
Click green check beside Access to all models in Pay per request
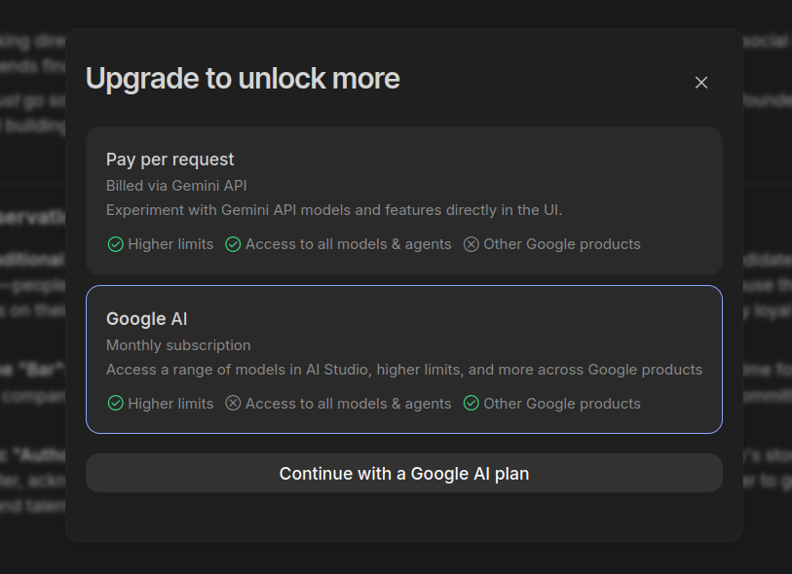tap(233, 244)
